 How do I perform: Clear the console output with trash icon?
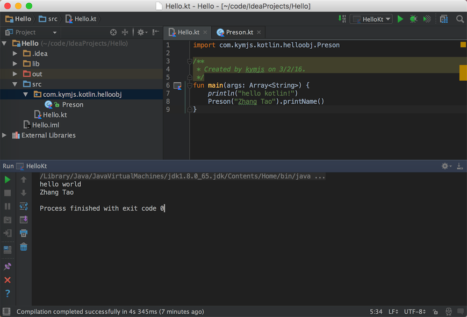[x=23, y=247]
